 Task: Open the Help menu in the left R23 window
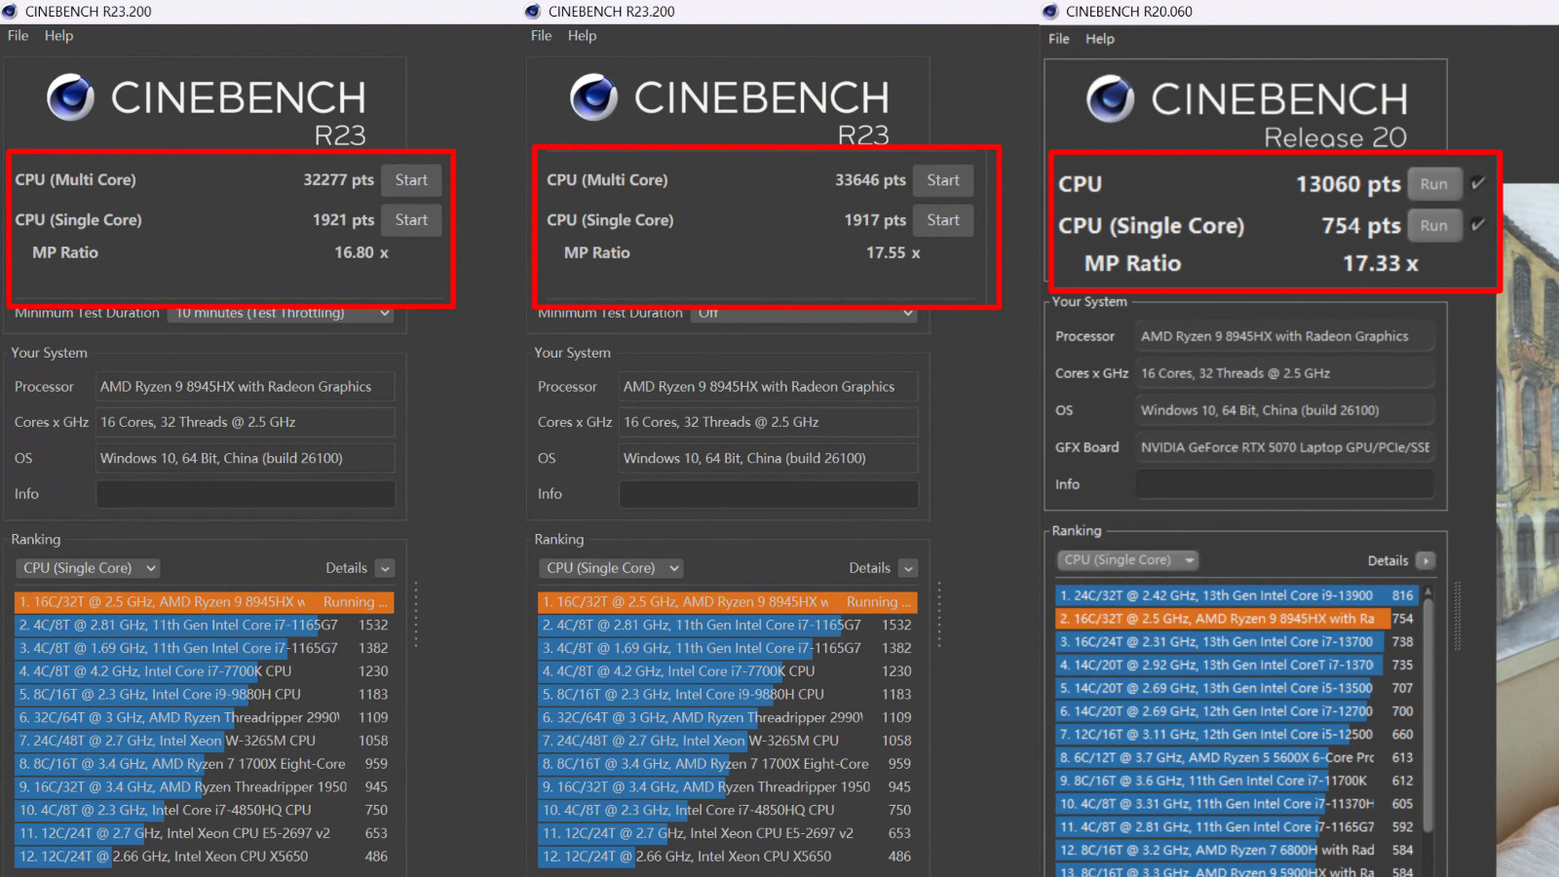click(58, 35)
